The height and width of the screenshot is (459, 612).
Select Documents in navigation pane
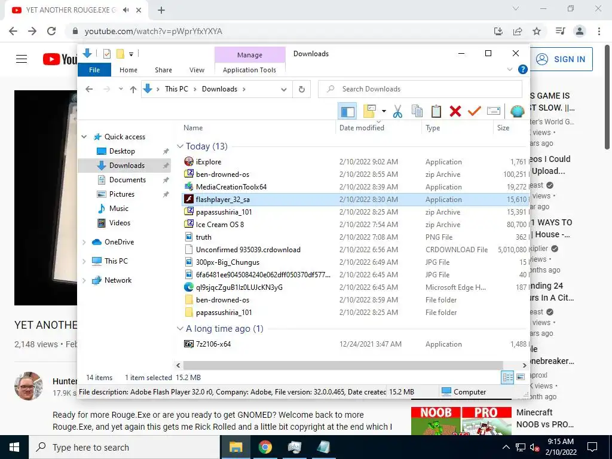point(127,180)
